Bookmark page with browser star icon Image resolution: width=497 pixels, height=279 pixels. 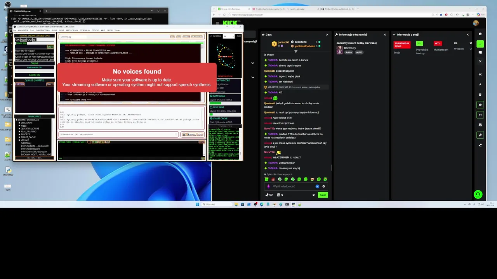[x=440, y=15]
